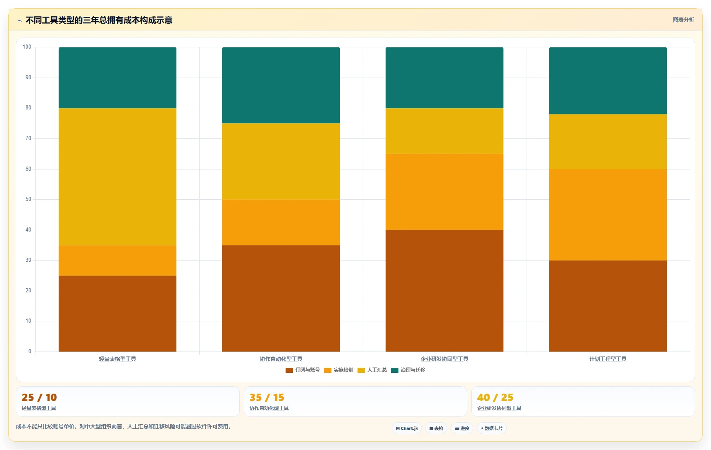Select the 进度 tag chip
This screenshot has height=450, width=711.
[462, 428]
